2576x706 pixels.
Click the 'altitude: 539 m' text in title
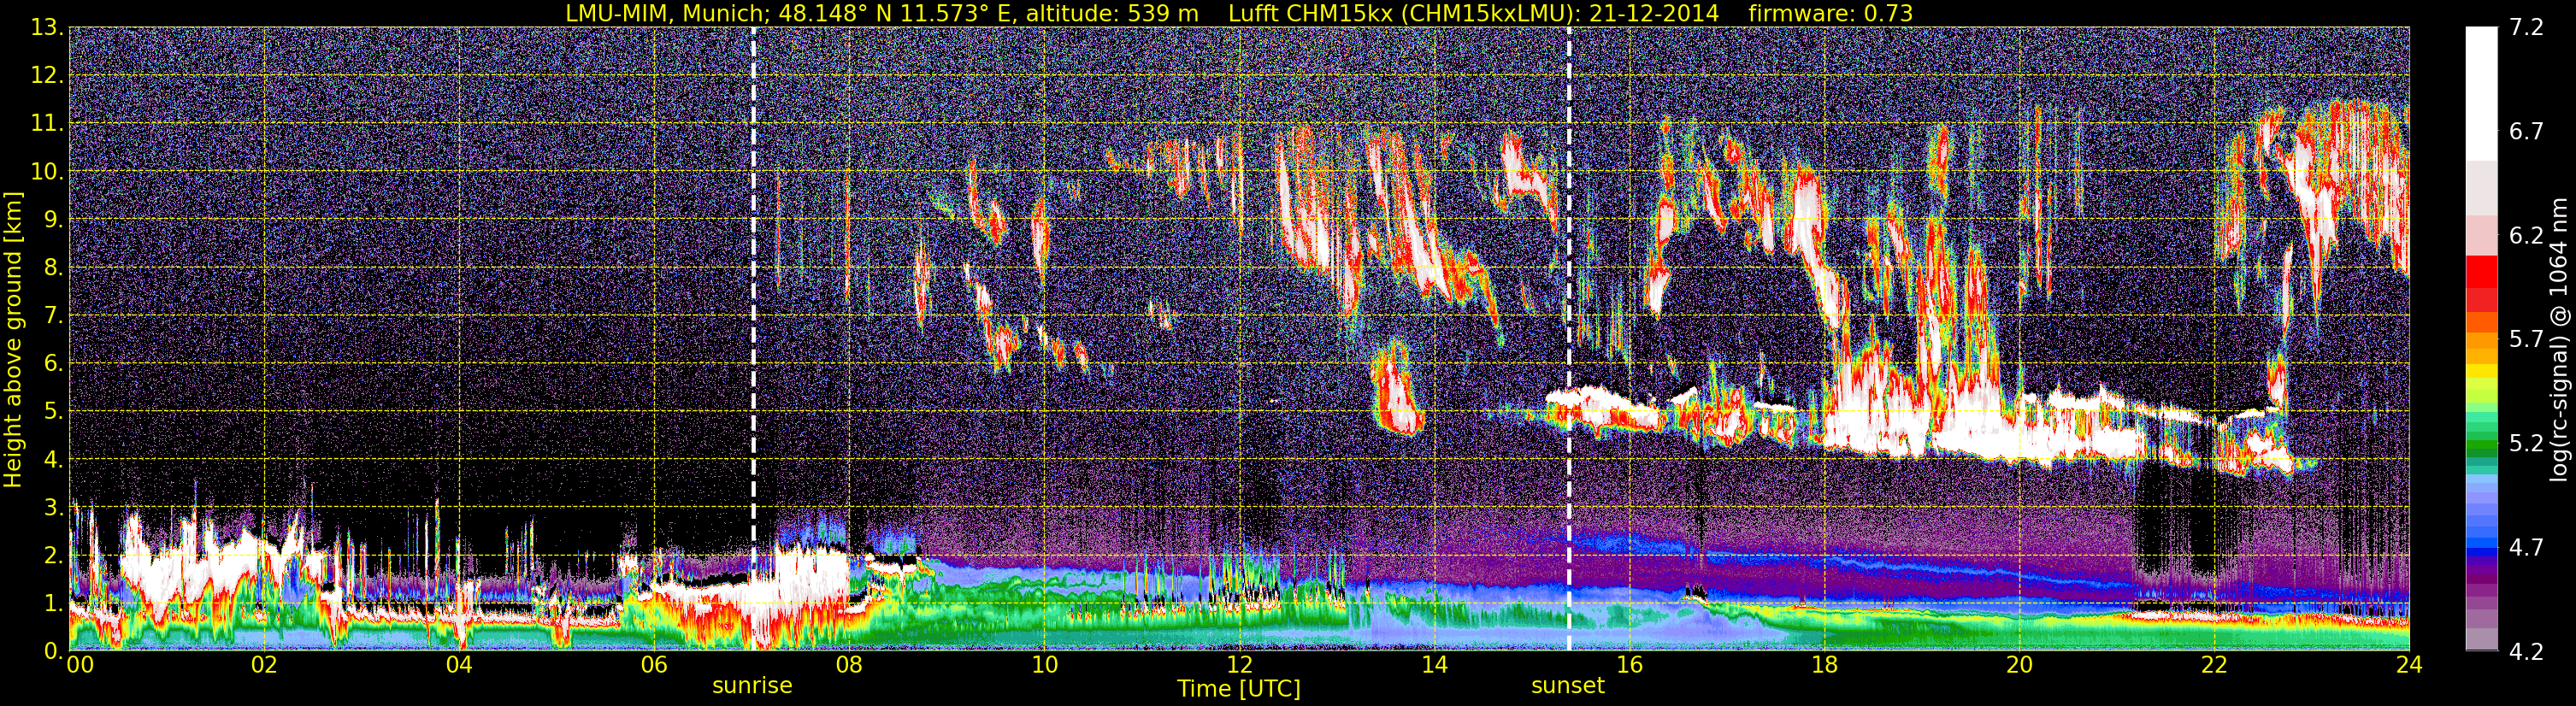point(1114,14)
